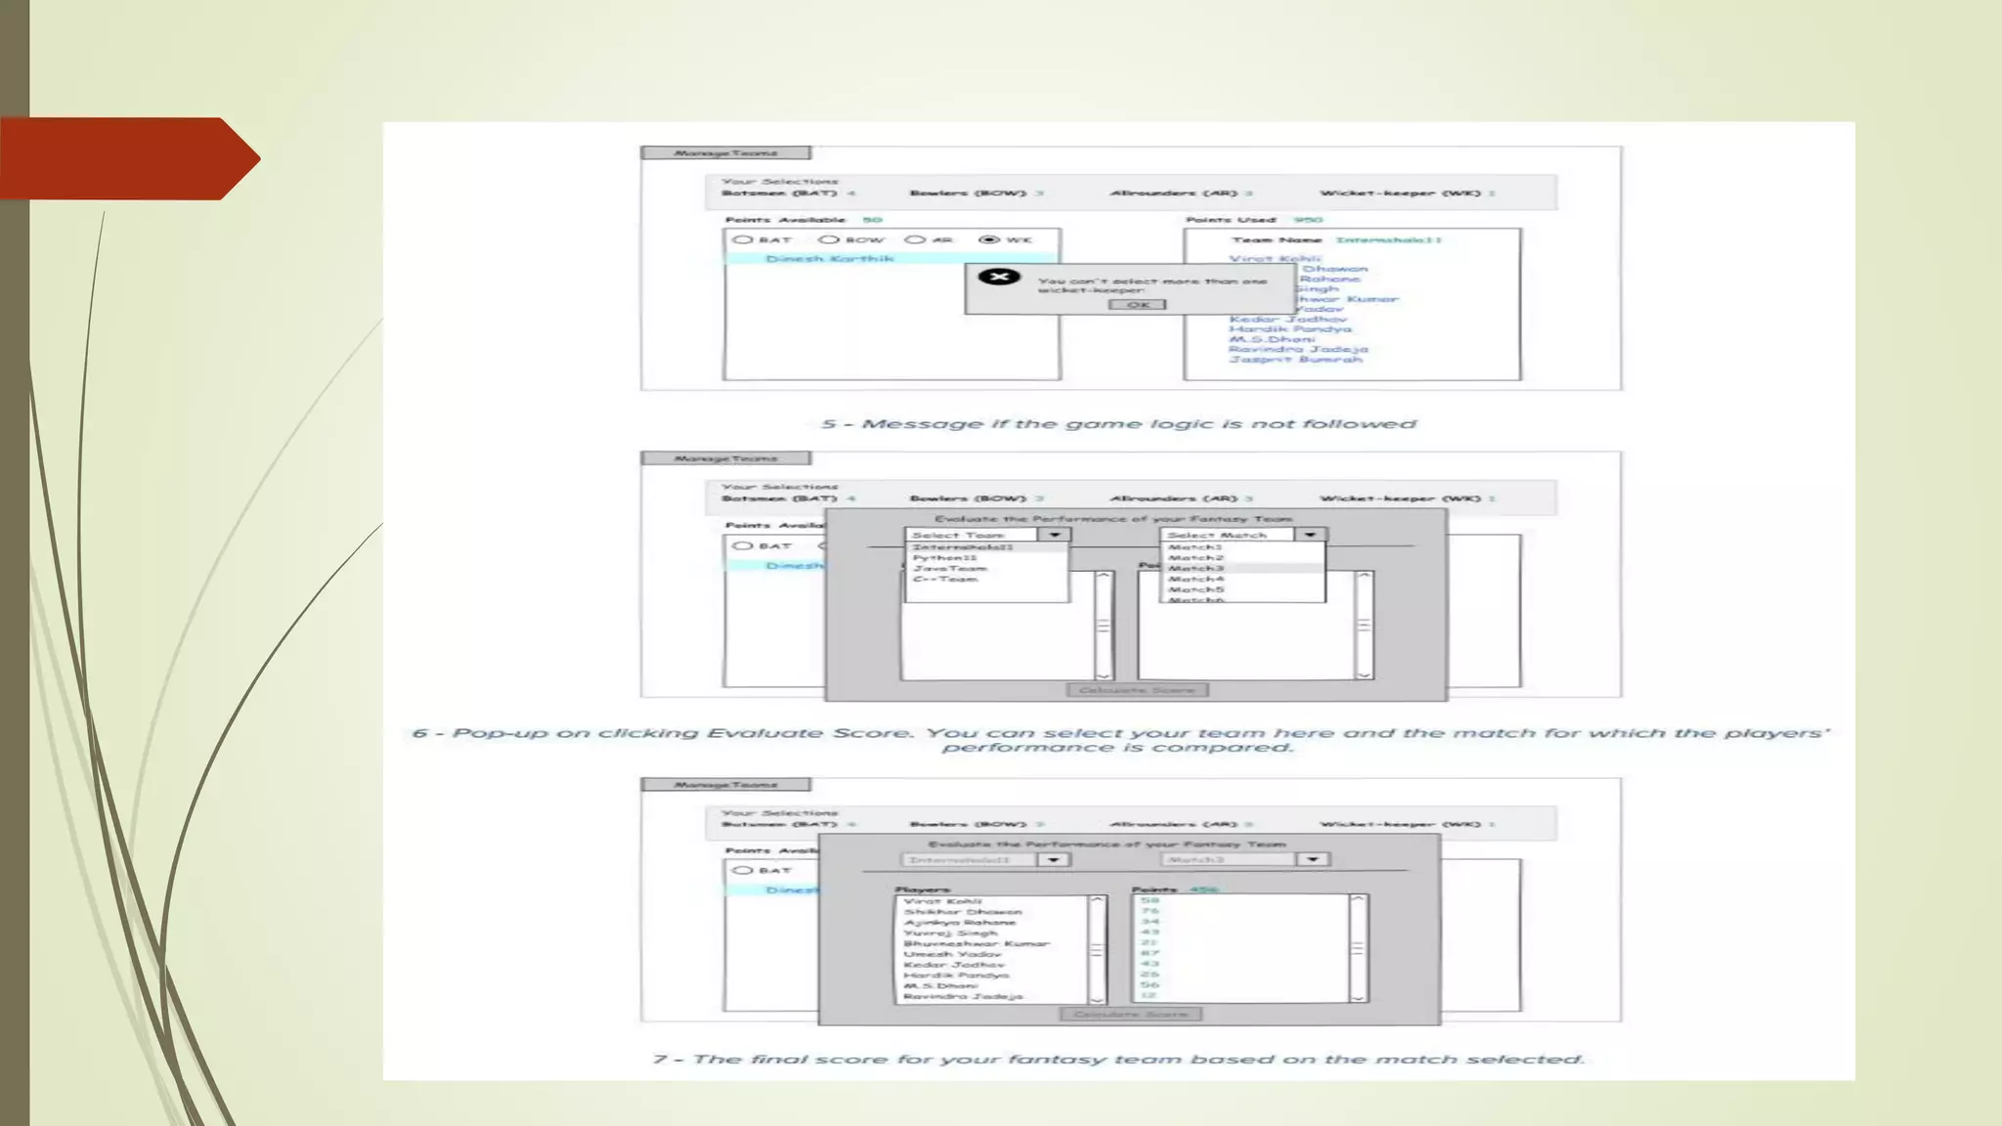
Task: Choose Python11 from the team list
Action: coord(944,558)
